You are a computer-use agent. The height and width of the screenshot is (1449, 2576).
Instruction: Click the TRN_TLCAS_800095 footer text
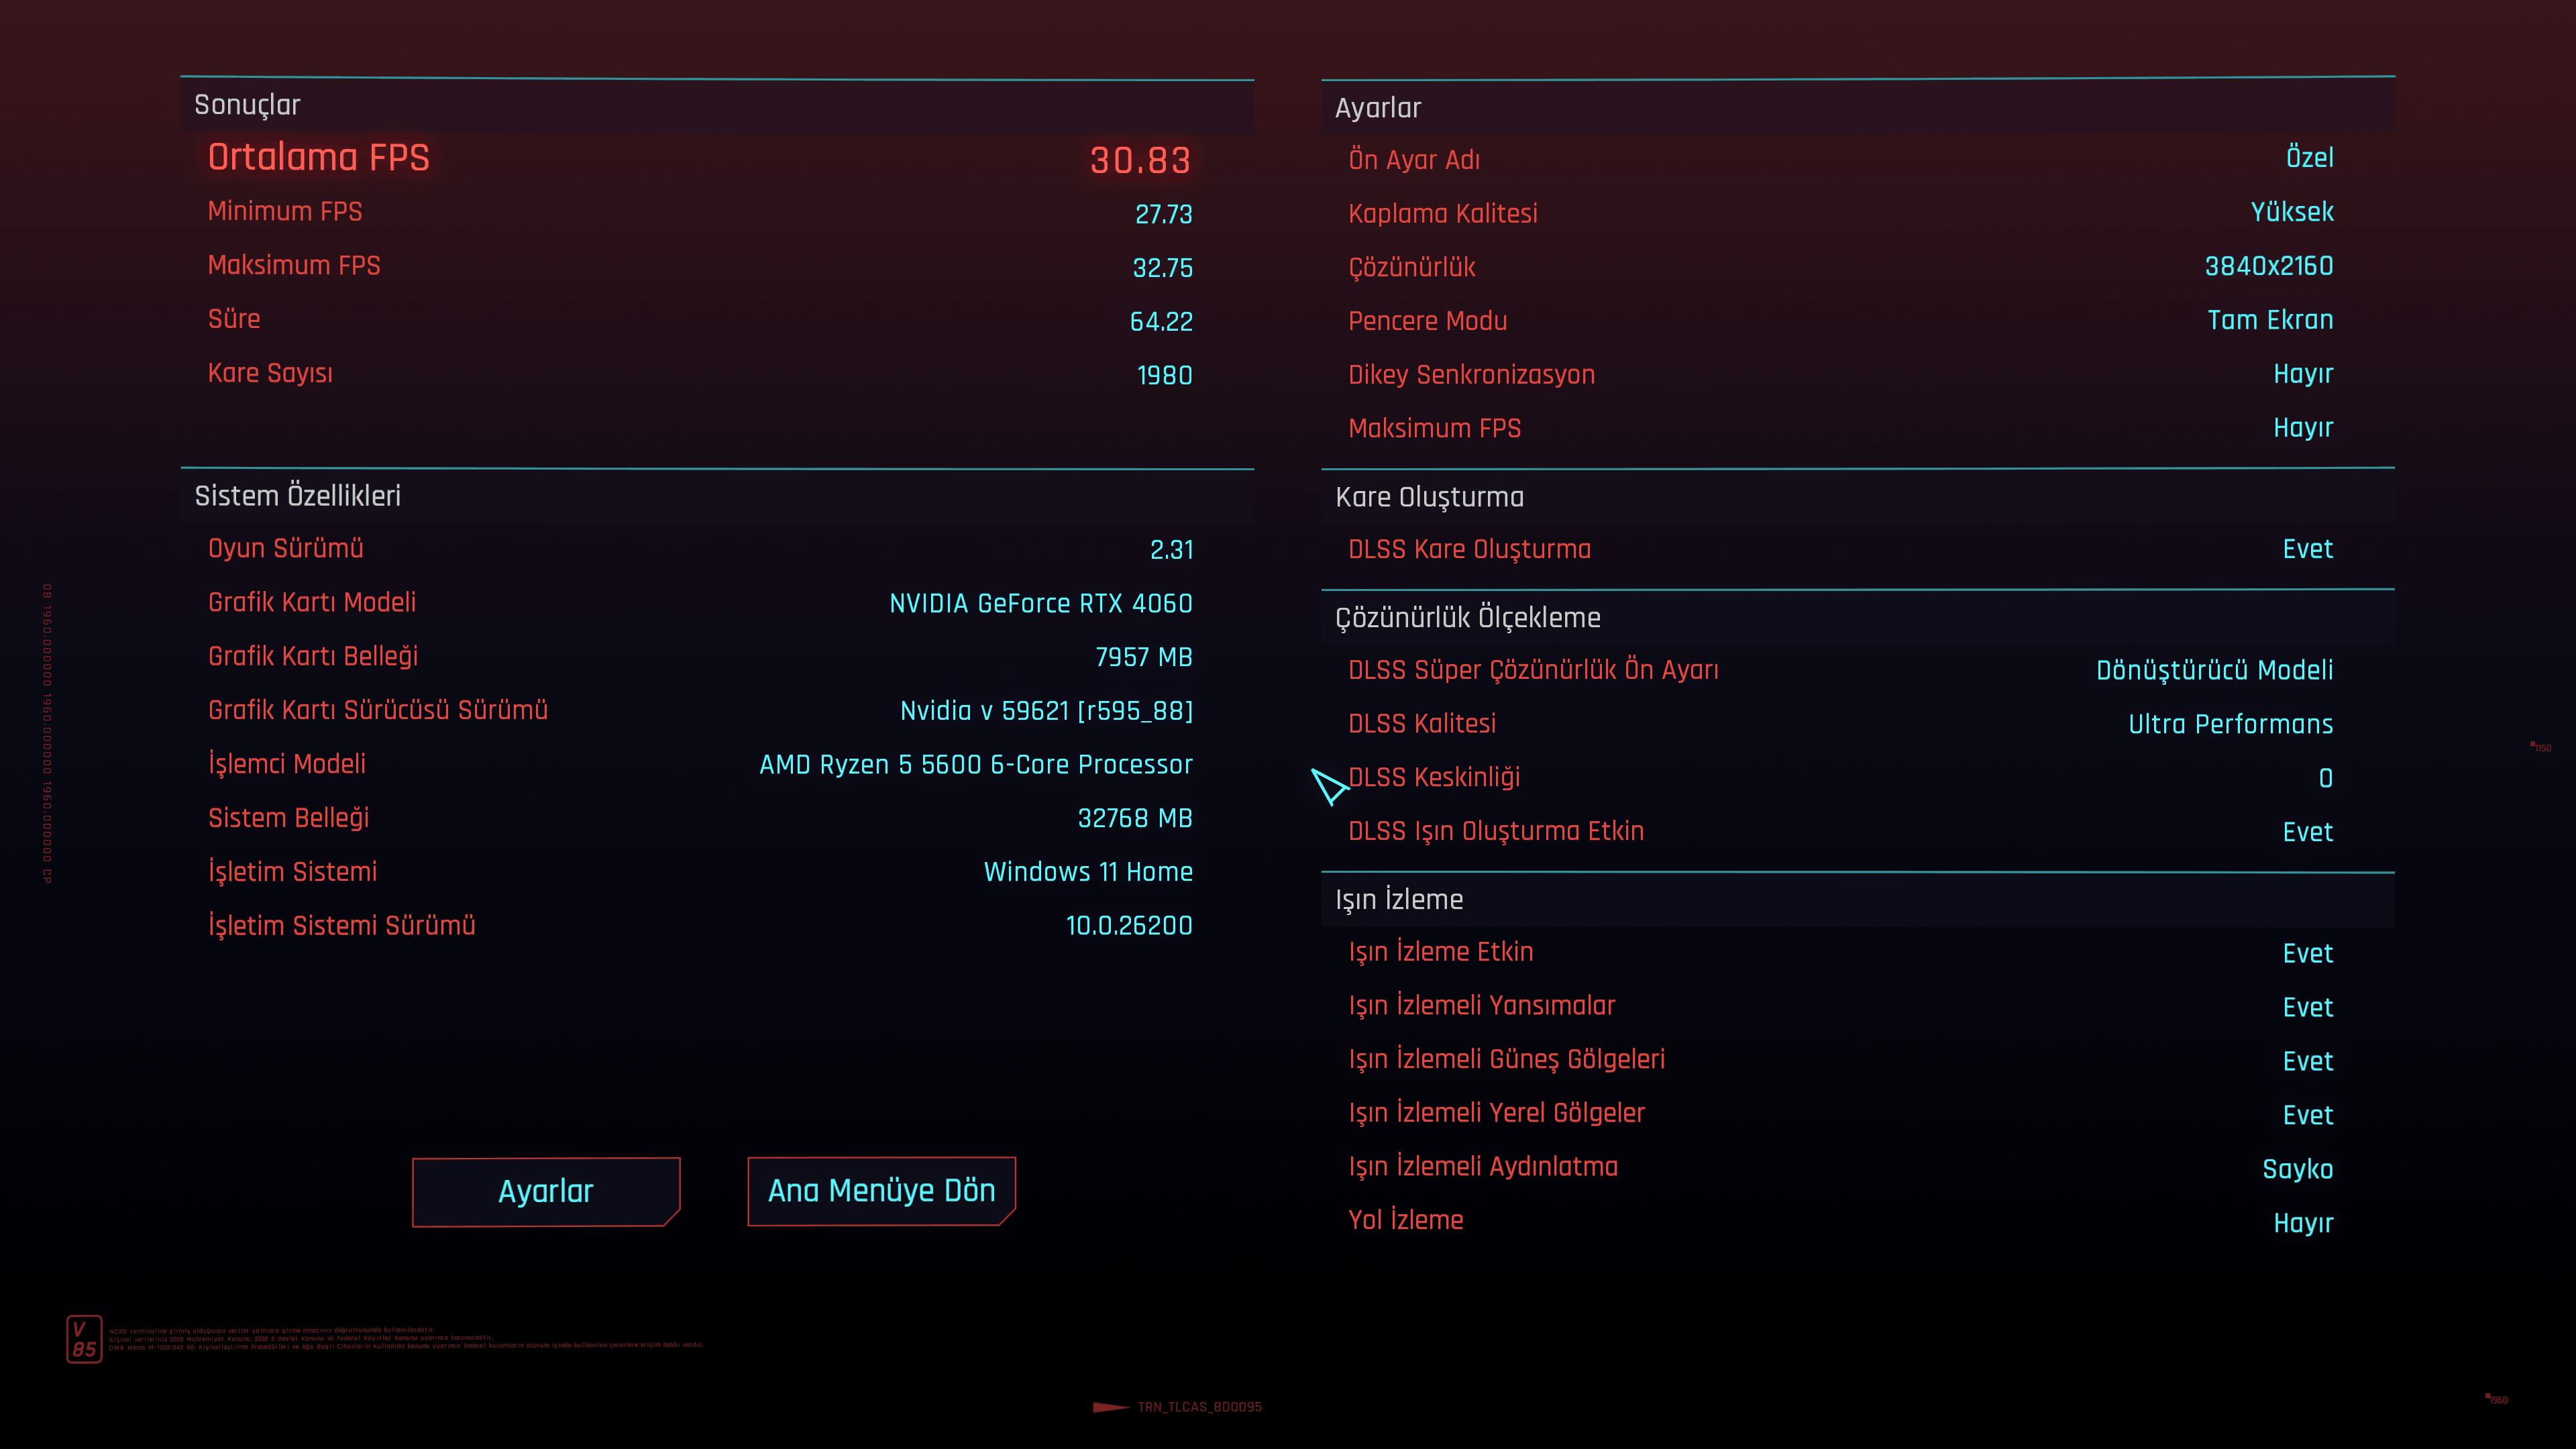(x=1199, y=1407)
